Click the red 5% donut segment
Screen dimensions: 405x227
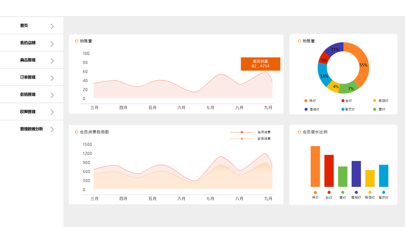coord(324,59)
